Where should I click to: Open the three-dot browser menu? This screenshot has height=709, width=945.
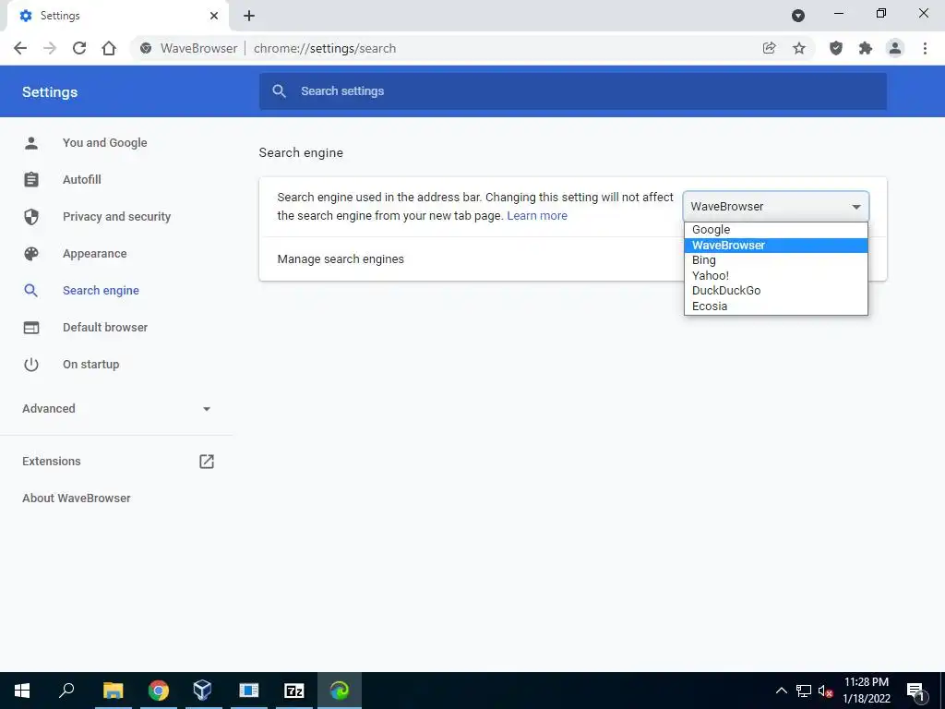point(925,48)
